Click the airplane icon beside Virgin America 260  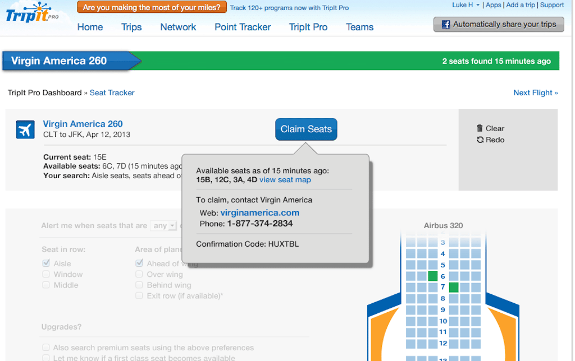tap(25, 129)
